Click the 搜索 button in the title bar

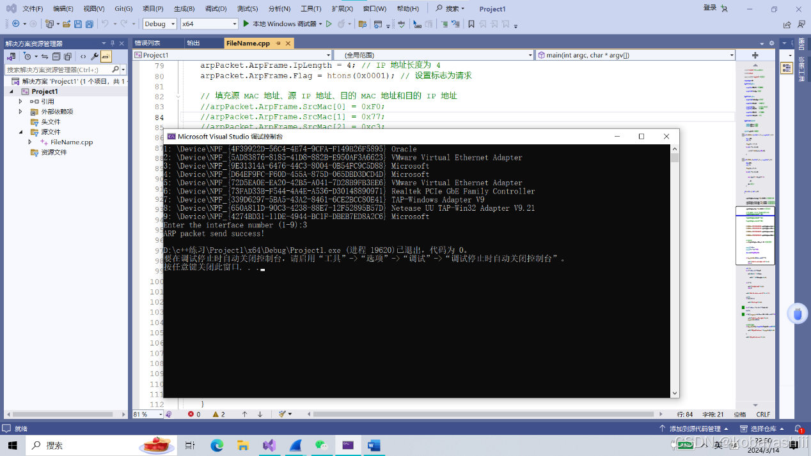click(x=451, y=9)
